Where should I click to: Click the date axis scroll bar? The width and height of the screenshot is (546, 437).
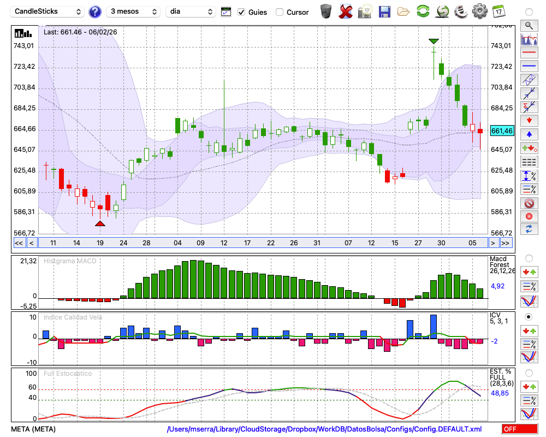tap(263, 243)
